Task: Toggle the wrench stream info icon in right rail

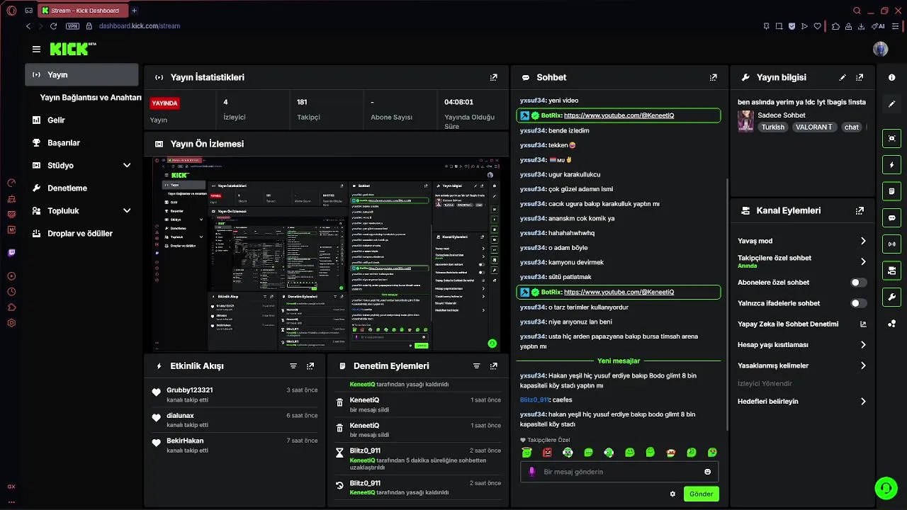Action: (x=891, y=297)
